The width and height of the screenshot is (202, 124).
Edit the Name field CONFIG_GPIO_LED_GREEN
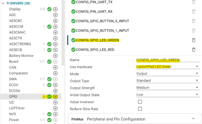pos(158,60)
